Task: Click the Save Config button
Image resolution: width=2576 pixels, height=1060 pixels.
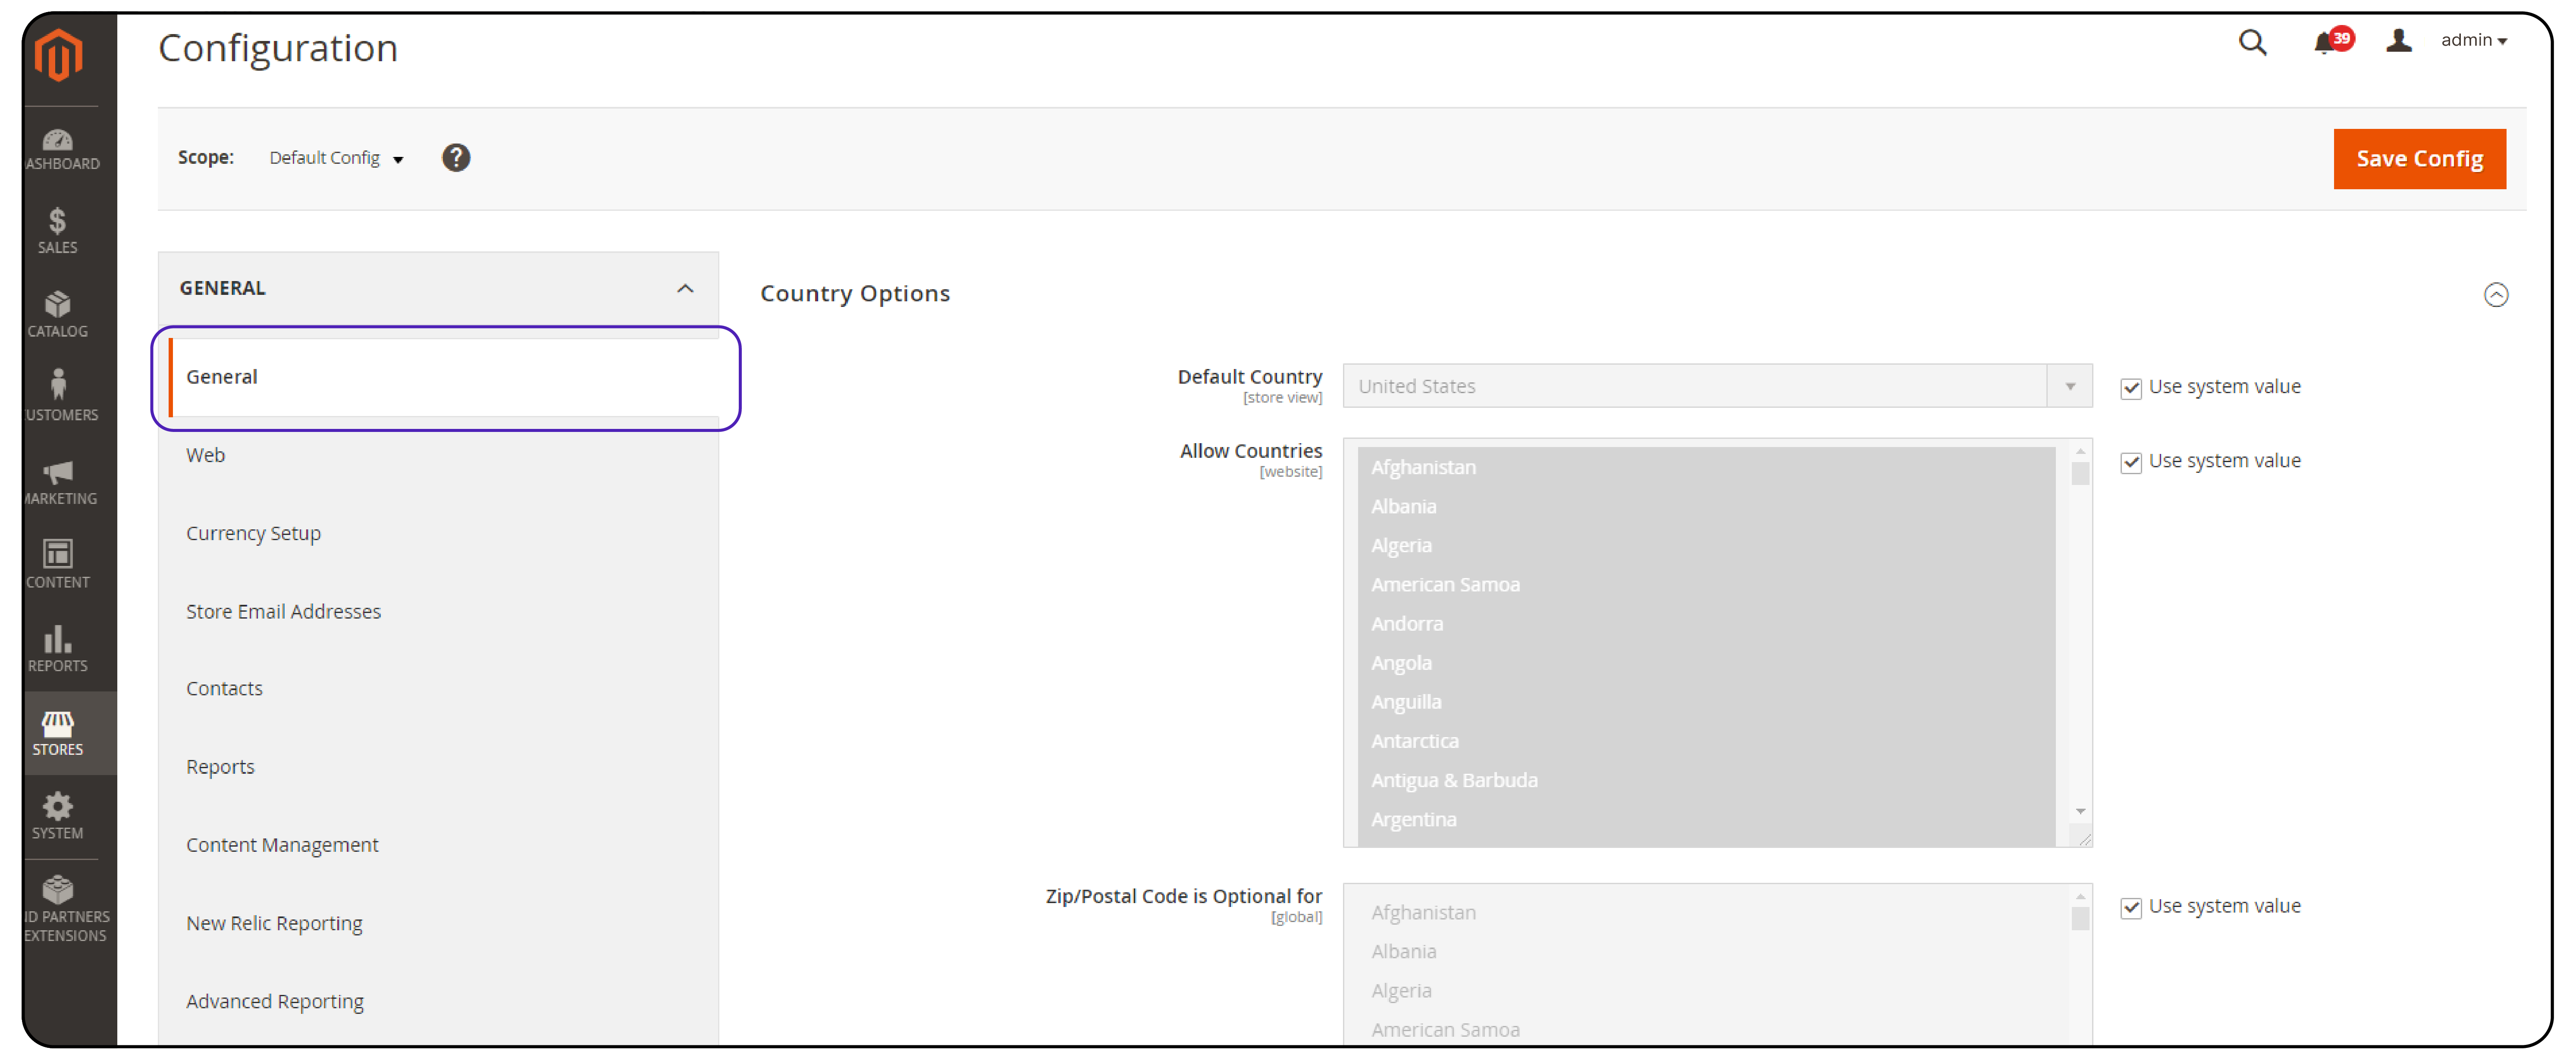Action: click(x=2419, y=159)
